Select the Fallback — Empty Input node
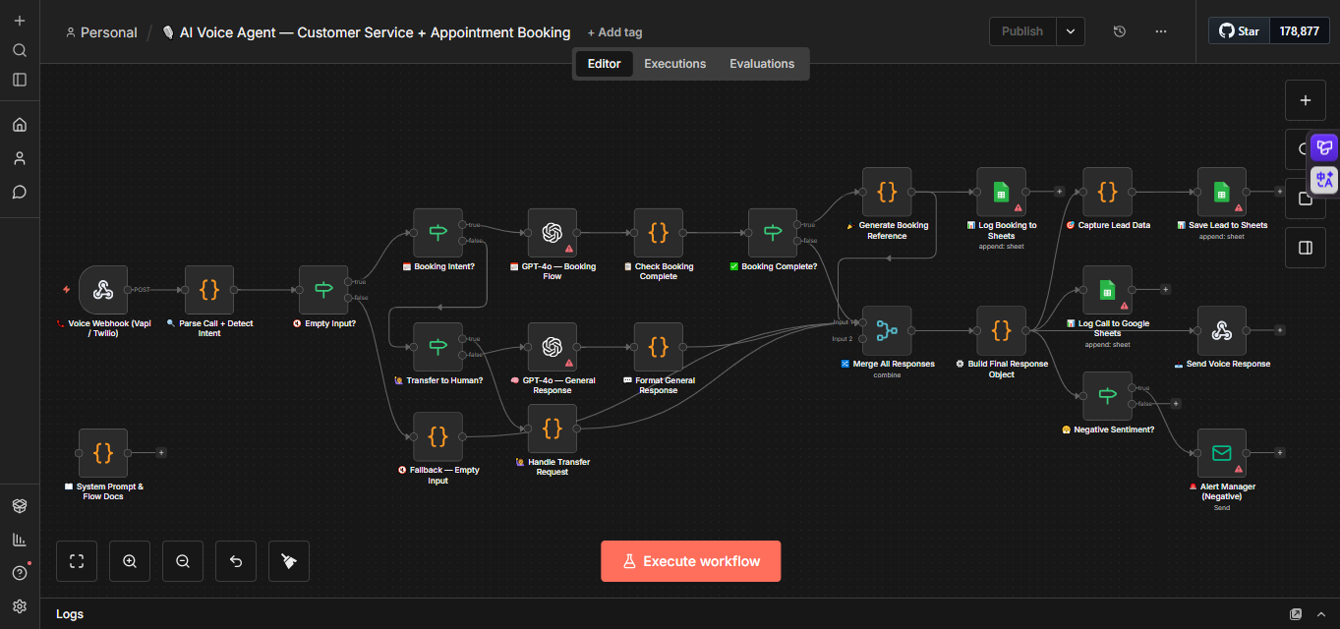The height and width of the screenshot is (629, 1340). 437,436
